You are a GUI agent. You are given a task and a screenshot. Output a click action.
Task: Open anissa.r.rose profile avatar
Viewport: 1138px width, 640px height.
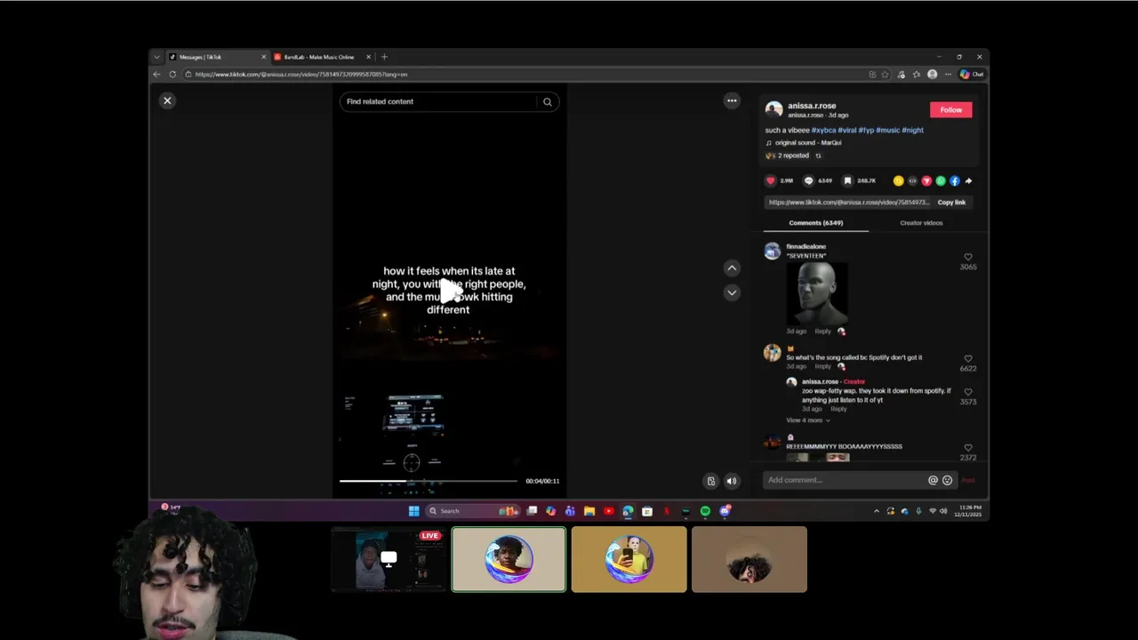pyautogui.click(x=773, y=109)
